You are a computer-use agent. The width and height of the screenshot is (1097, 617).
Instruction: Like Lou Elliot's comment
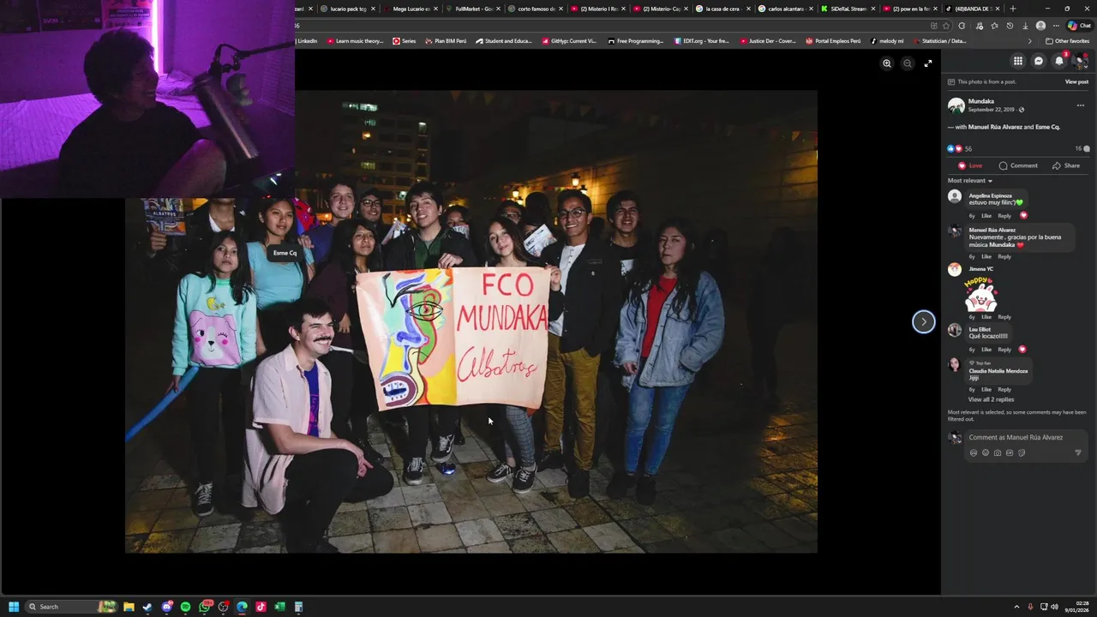[x=986, y=350]
